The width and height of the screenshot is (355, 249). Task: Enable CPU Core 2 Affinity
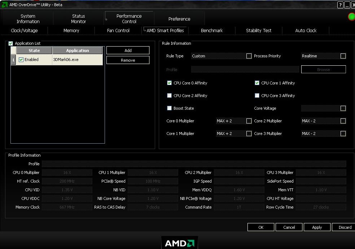[169, 96]
